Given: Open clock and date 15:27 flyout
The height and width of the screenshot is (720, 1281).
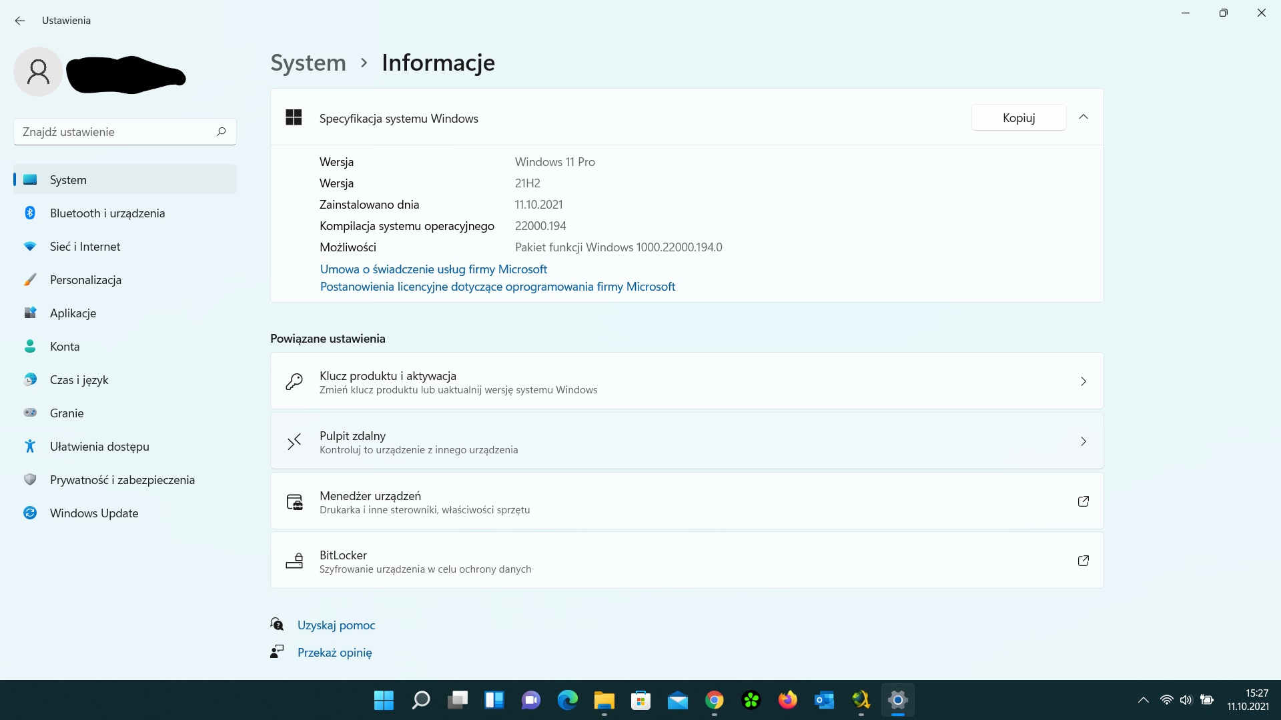Looking at the screenshot, I should (x=1248, y=700).
